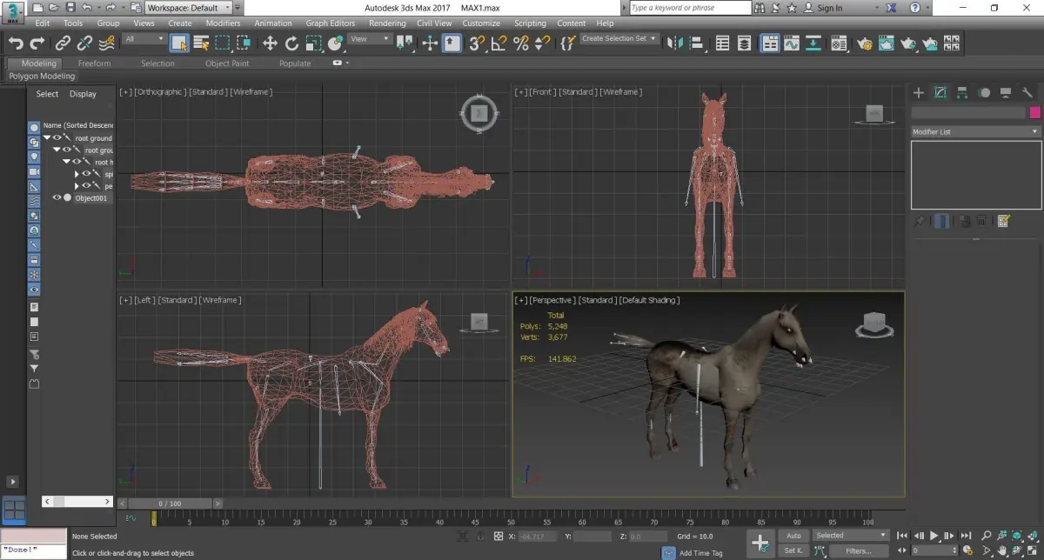Toggle the 3D Snaps button
Viewport: 1044px width, 560px height.
click(477, 43)
